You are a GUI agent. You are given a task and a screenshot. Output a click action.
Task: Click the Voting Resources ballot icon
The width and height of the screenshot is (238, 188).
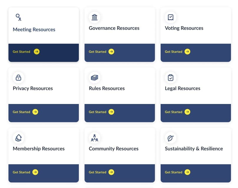(x=170, y=17)
